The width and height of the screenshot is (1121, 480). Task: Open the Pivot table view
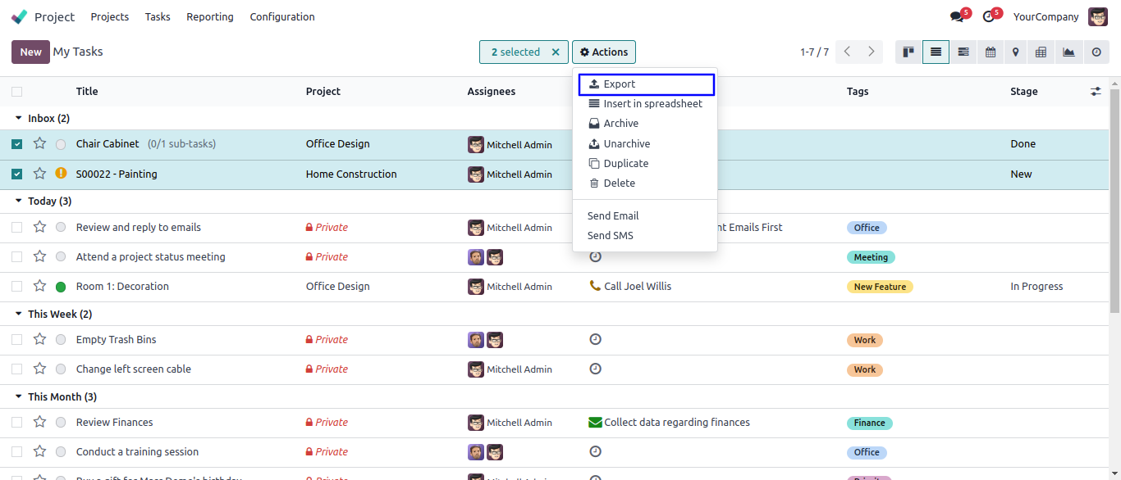(1041, 52)
